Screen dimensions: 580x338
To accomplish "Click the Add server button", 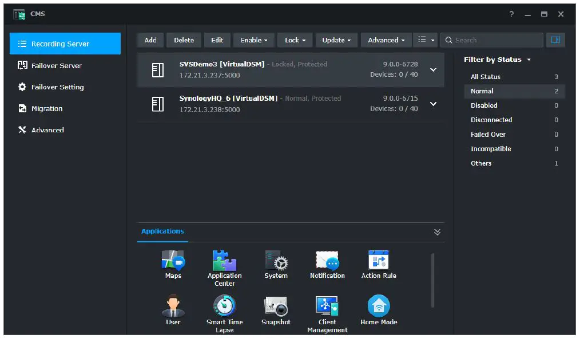I will click(x=150, y=40).
